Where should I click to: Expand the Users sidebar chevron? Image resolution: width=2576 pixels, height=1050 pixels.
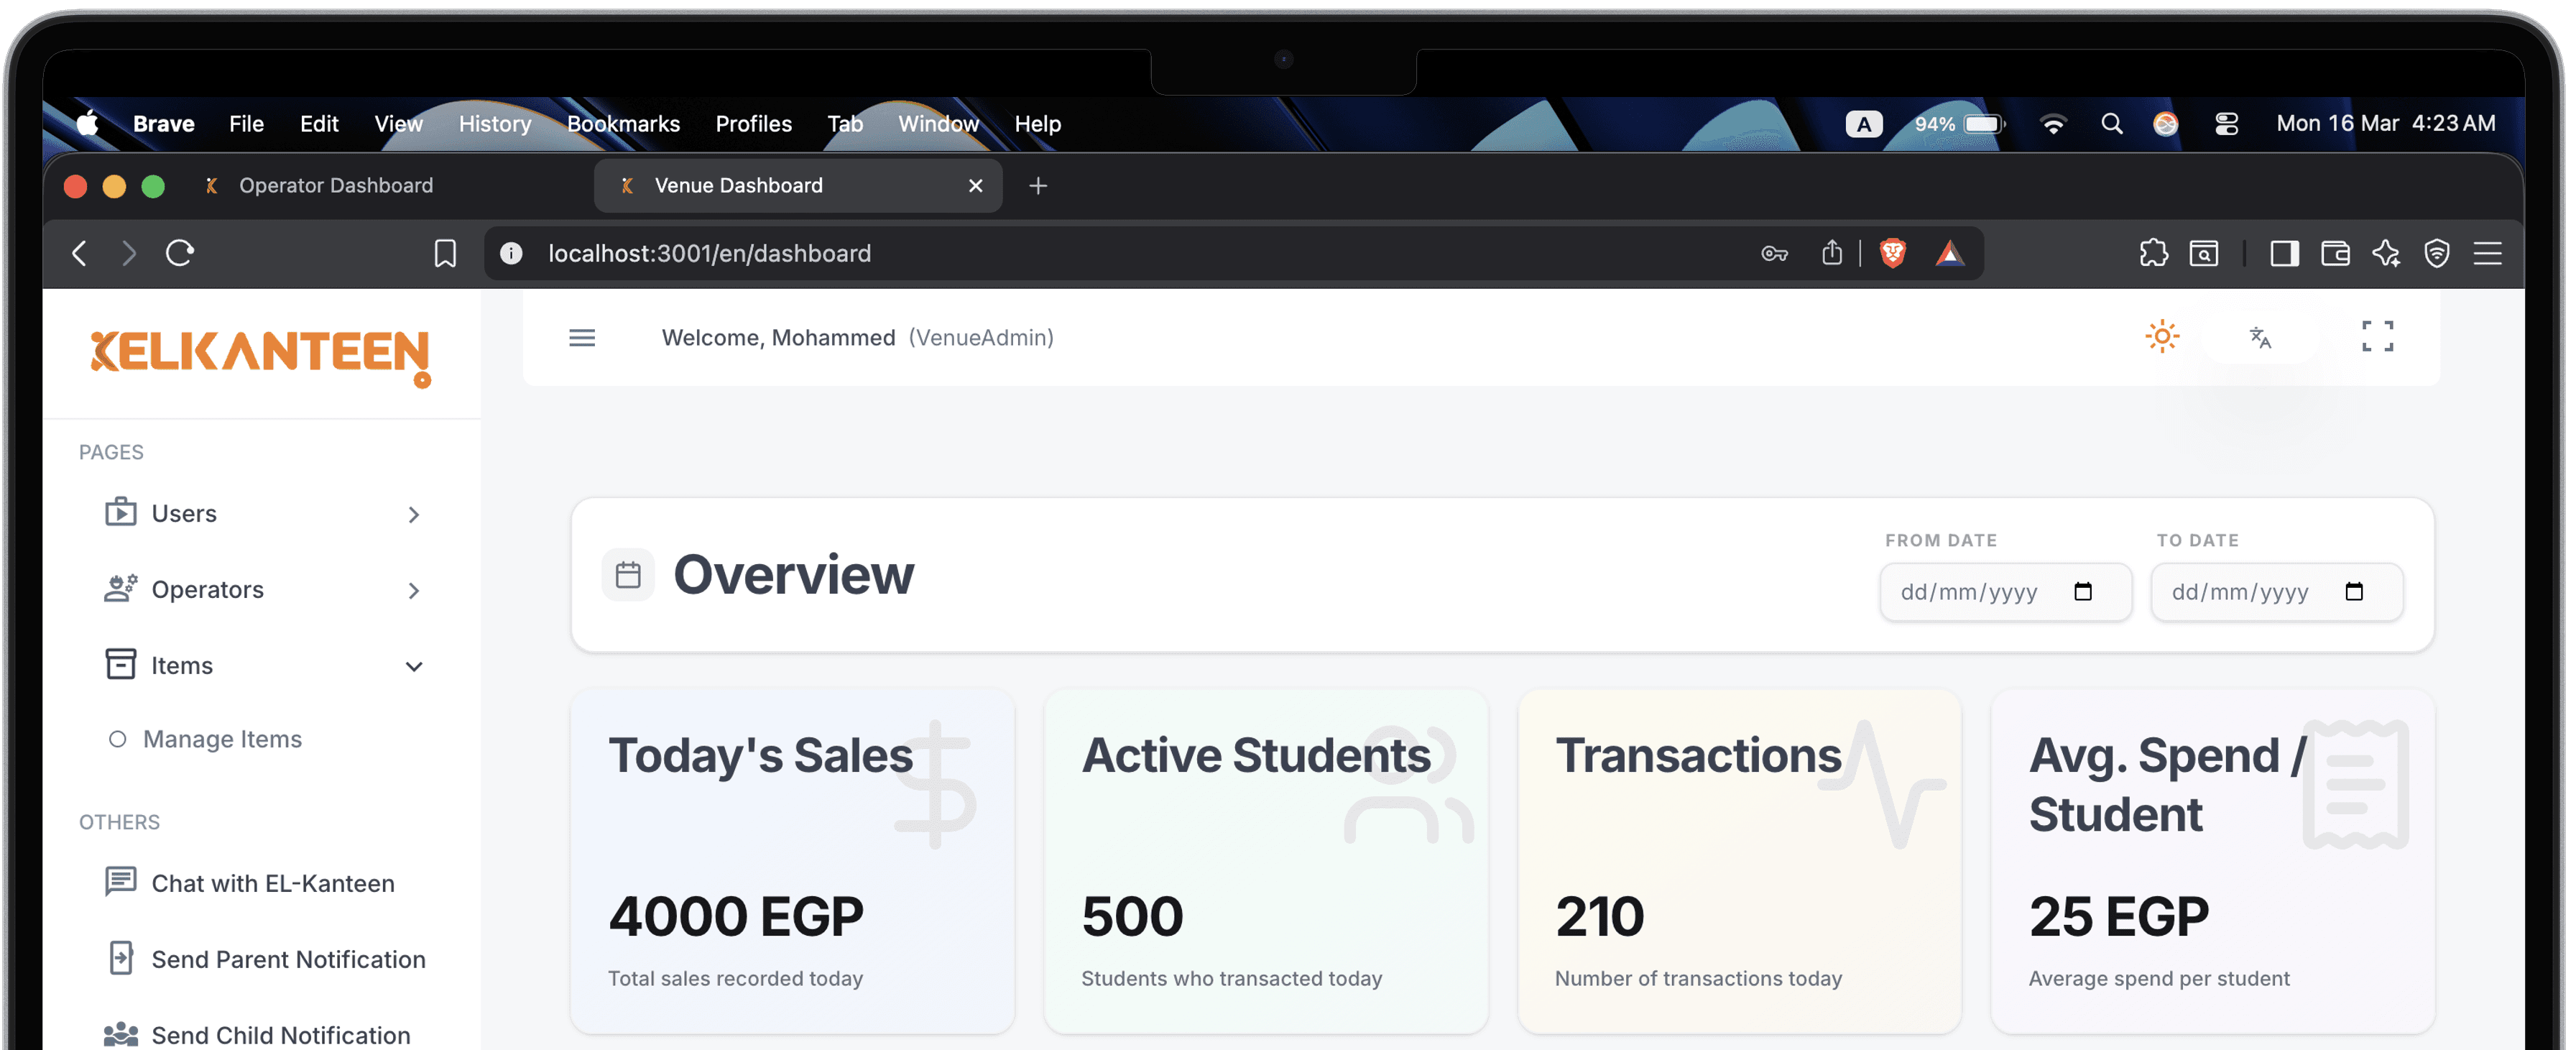[x=414, y=515]
